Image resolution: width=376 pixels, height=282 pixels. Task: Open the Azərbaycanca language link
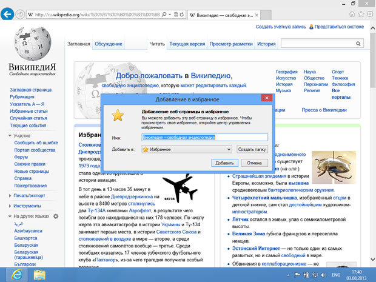click(28, 231)
